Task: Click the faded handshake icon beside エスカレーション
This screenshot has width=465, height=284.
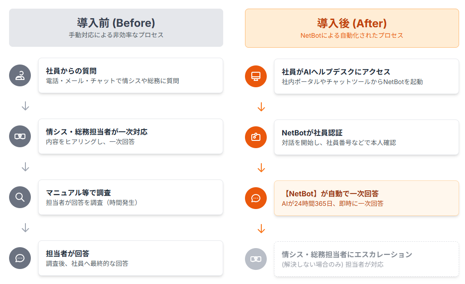Action: 256,259
